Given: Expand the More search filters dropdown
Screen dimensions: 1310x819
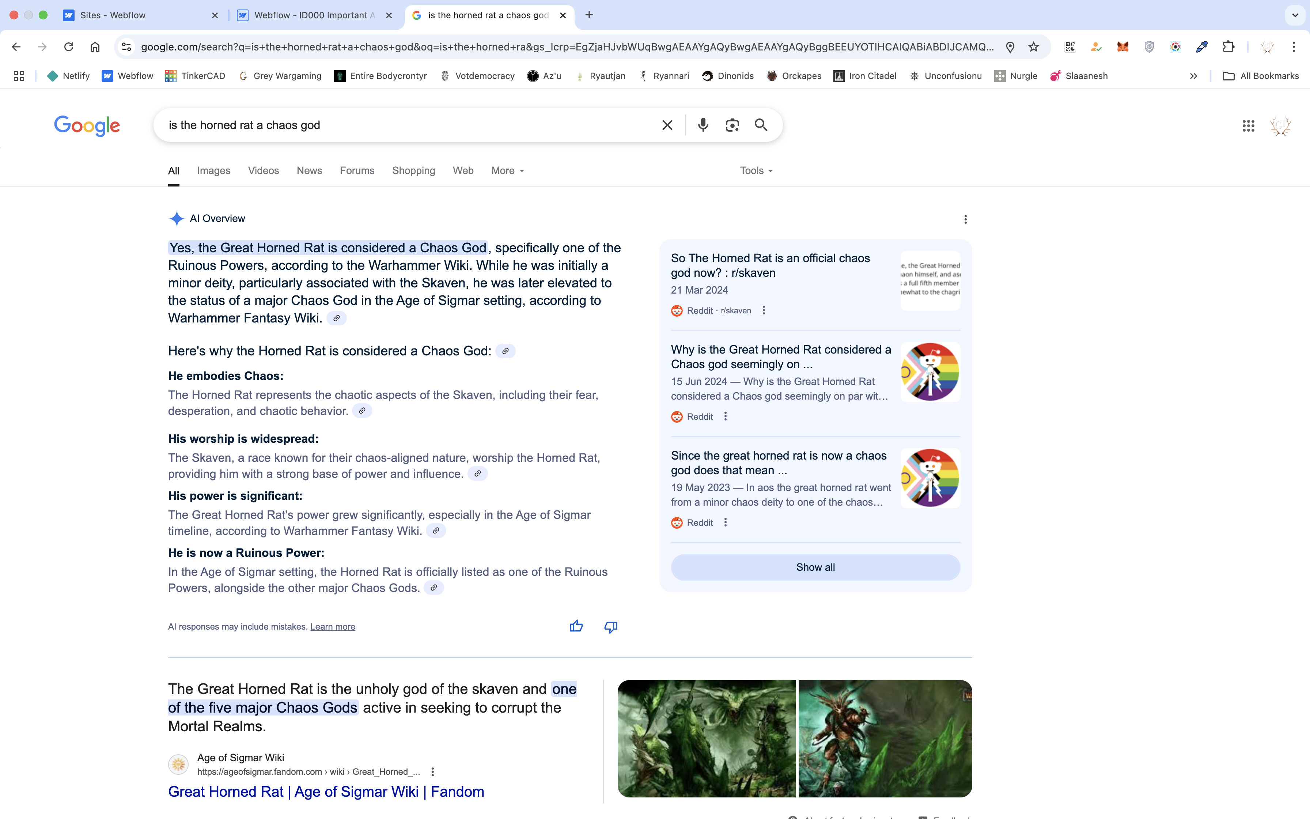Looking at the screenshot, I should (507, 171).
